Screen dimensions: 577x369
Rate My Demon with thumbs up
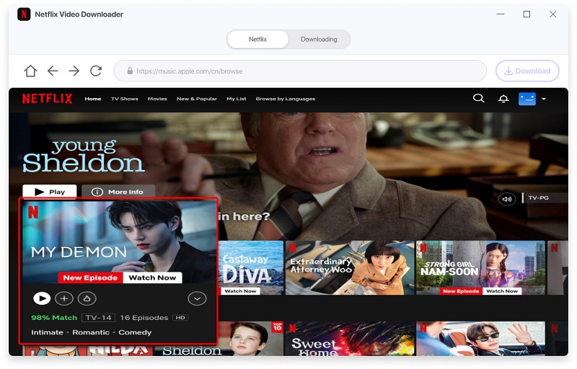coord(87,298)
